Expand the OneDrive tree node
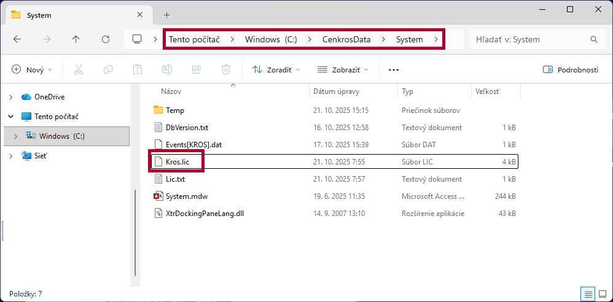The height and width of the screenshot is (302, 613). pyautogui.click(x=11, y=97)
